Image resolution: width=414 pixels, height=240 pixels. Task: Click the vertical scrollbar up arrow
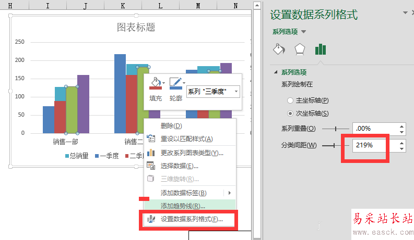pos(257,5)
